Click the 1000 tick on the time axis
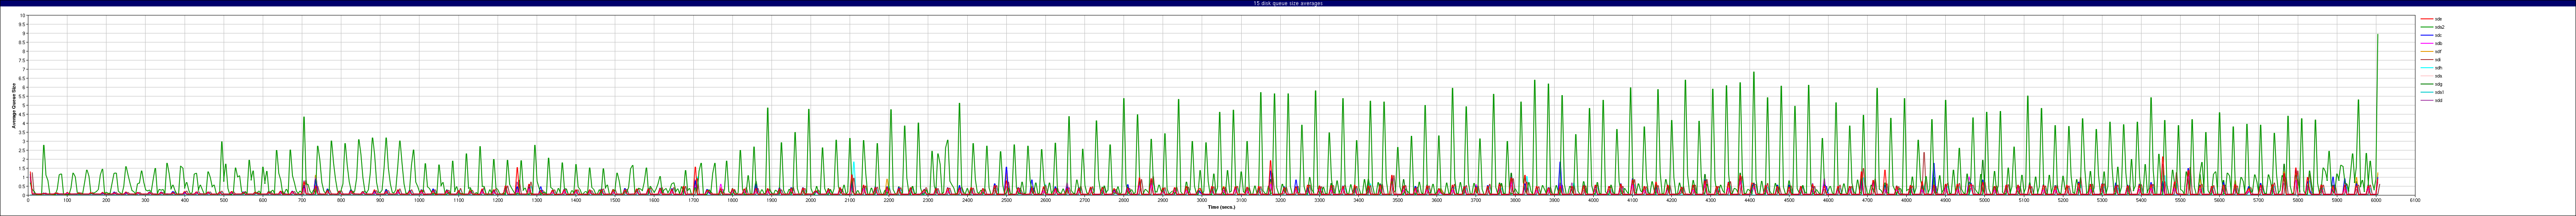 419,200
